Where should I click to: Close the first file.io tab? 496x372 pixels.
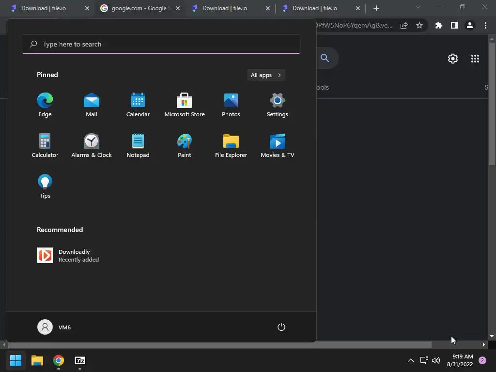coord(87,8)
